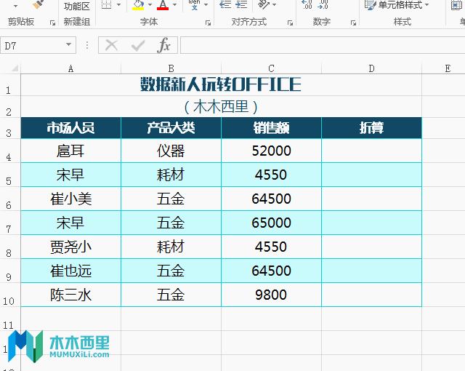Open the 数字 dialog launcher
The height and width of the screenshot is (371, 465).
(353, 23)
